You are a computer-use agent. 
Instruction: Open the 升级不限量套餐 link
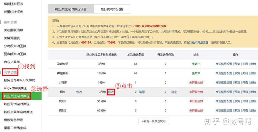point(199,42)
